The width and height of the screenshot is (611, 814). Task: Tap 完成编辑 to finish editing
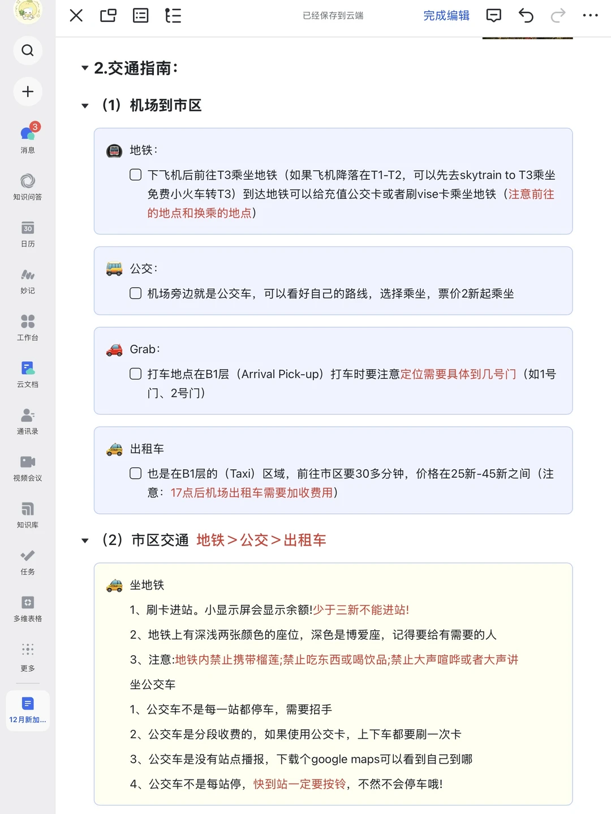coord(446,16)
